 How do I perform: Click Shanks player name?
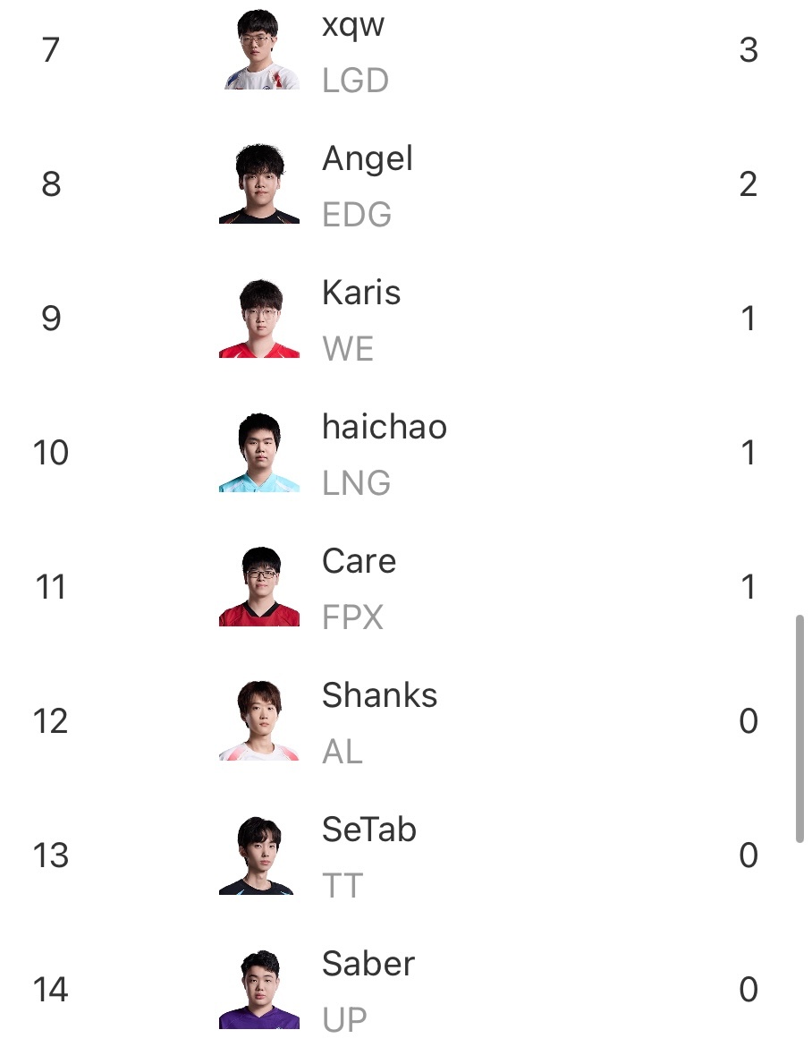(x=379, y=695)
